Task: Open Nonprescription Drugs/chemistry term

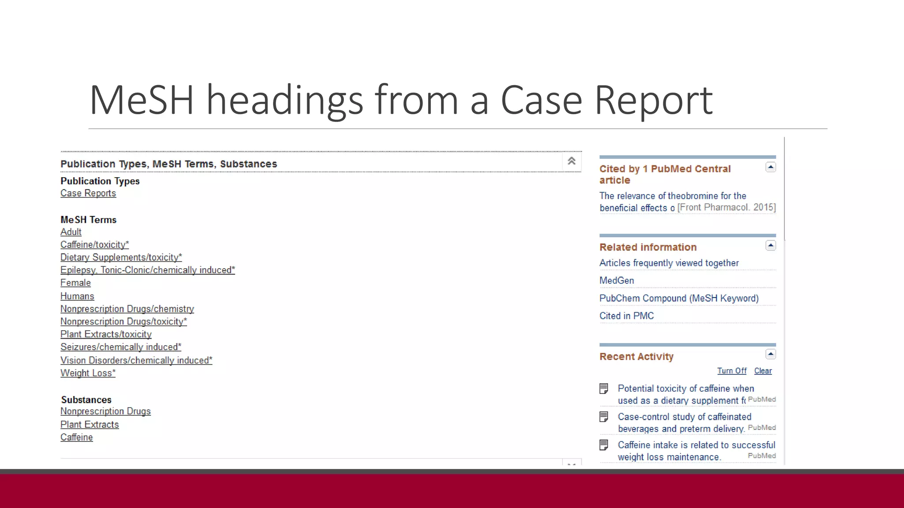Action: pos(127,309)
